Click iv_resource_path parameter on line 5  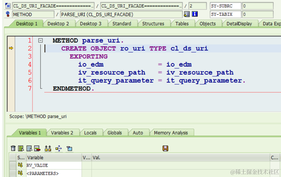(x=112, y=73)
